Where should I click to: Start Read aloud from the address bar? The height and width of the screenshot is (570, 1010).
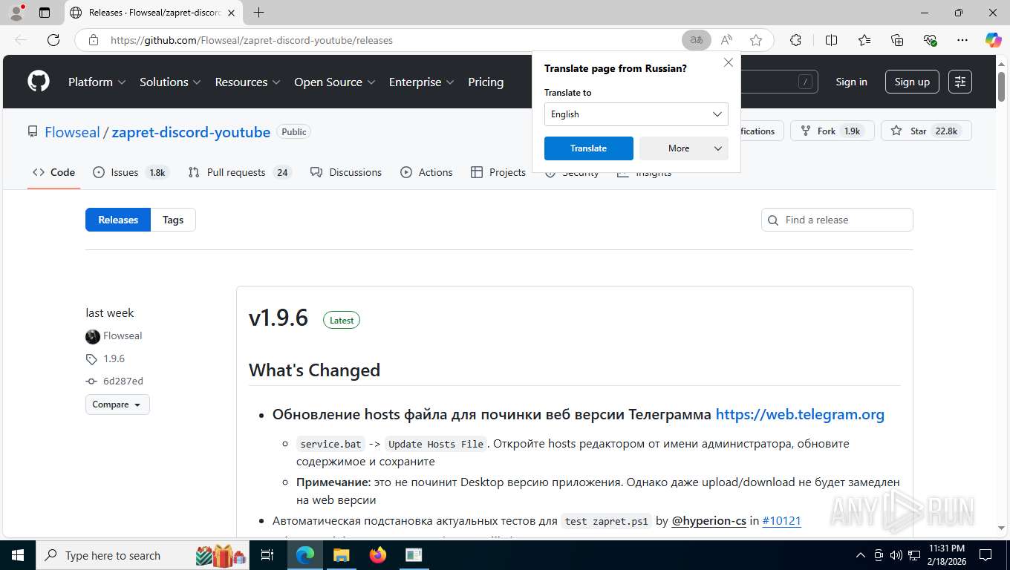(x=726, y=40)
